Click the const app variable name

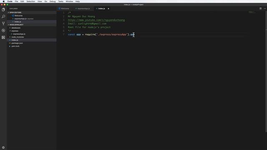(78, 35)
